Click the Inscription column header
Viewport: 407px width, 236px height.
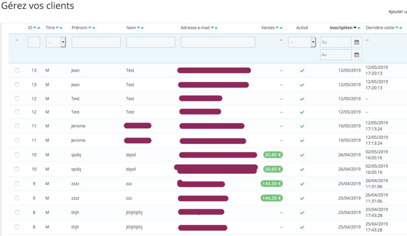point(341,28)
